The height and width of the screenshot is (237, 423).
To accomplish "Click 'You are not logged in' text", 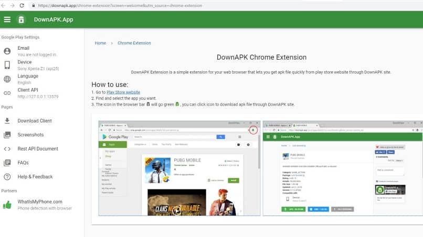I will pyautogui.click(x=37, y=54).
